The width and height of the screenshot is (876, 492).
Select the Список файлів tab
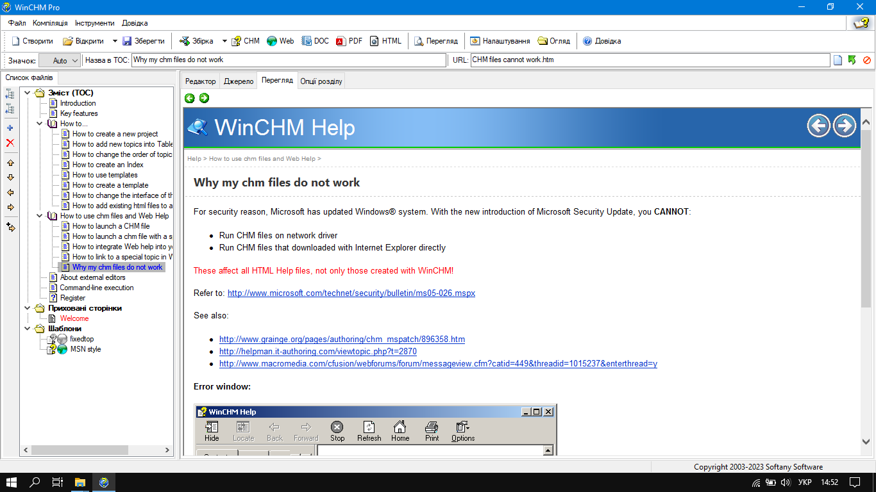29,78
